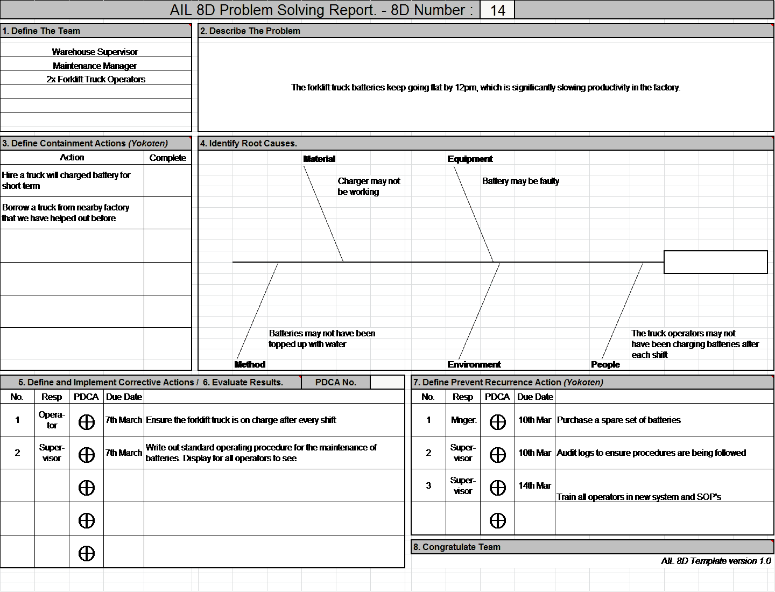Select 'Maintenance Manager' team member cell

pos(96,66)
